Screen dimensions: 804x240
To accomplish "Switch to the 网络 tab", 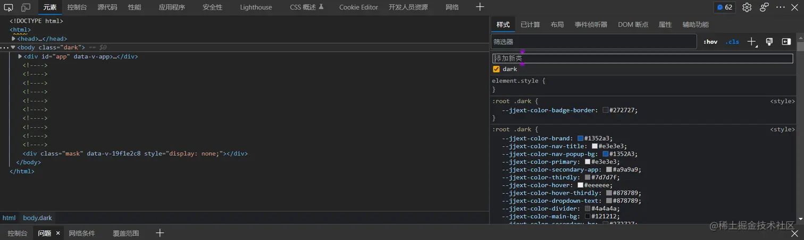I will pos(452,7).
